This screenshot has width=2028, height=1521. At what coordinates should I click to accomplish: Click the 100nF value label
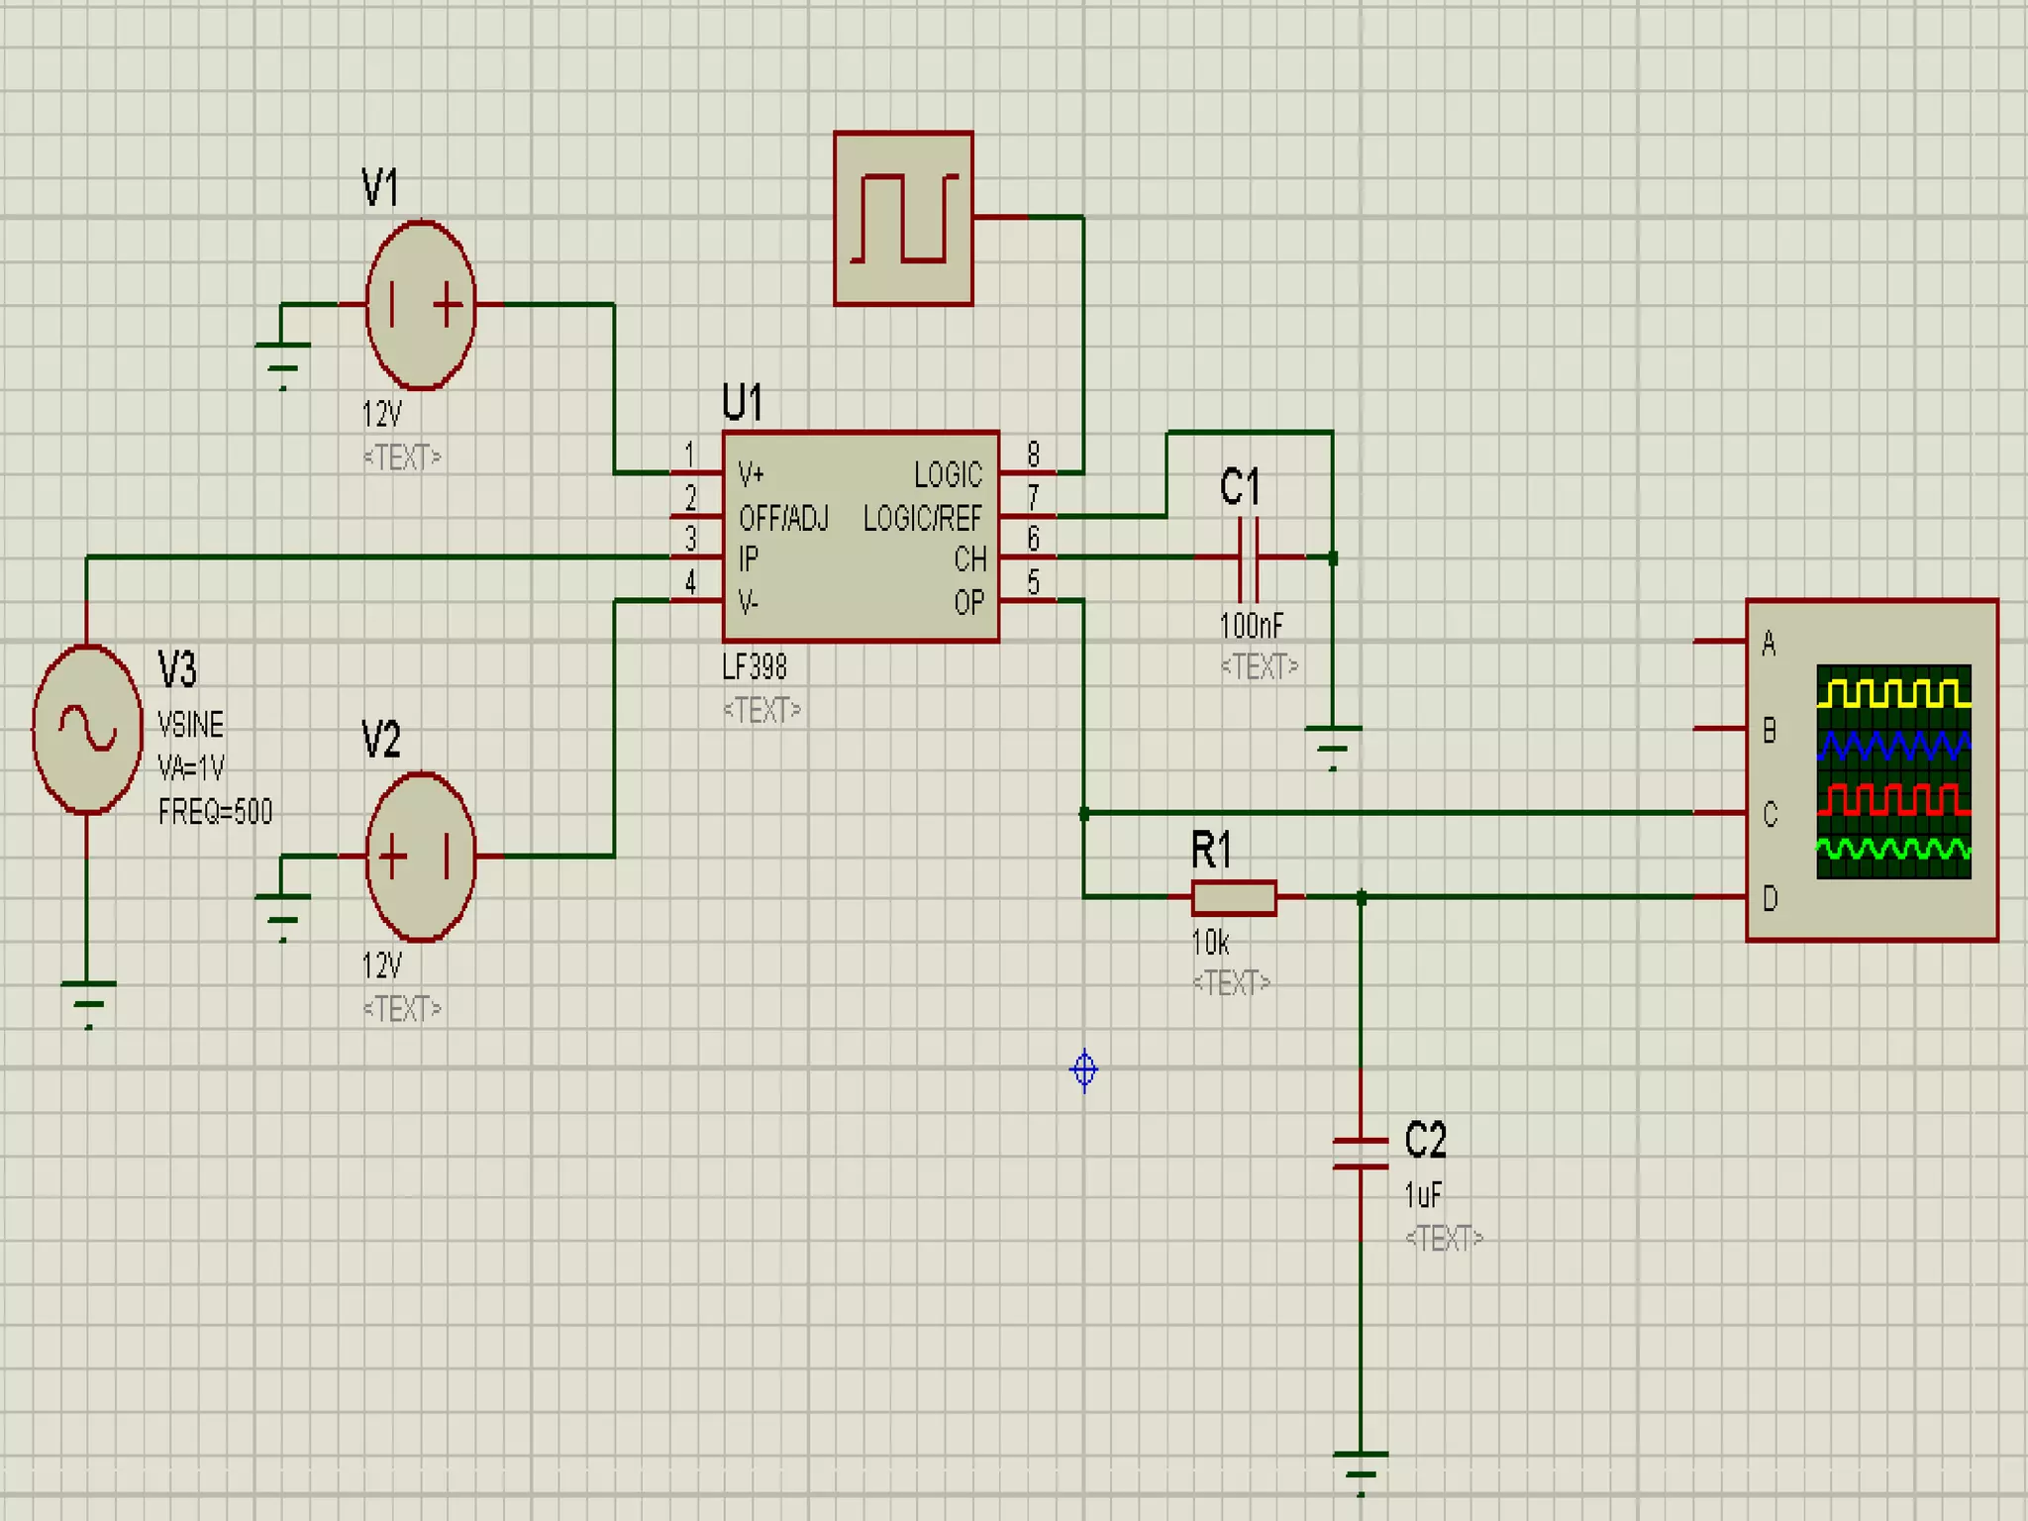pos(1251,626)
